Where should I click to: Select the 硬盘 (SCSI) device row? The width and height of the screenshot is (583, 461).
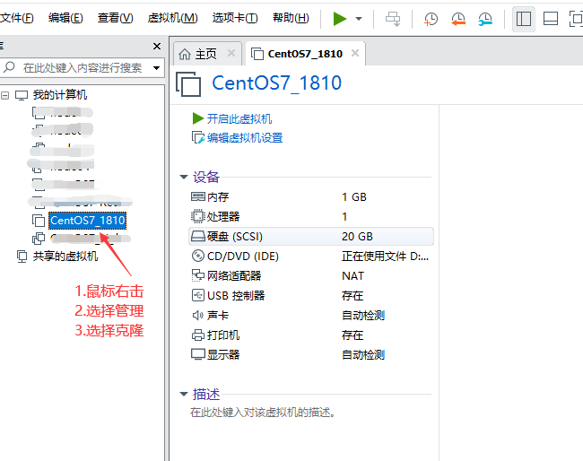pyautogui.click(x=311, y=237)
